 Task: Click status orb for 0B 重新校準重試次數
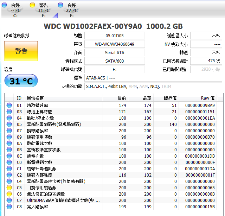tap(9, 150)
